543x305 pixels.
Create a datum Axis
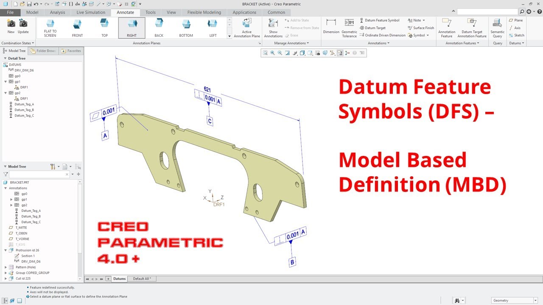pyautogui.click(x=515, y=28)
